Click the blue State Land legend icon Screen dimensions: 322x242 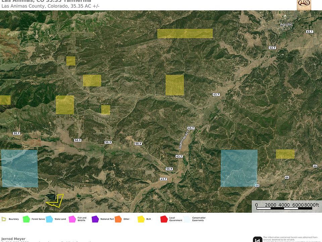tap(49, 219)
